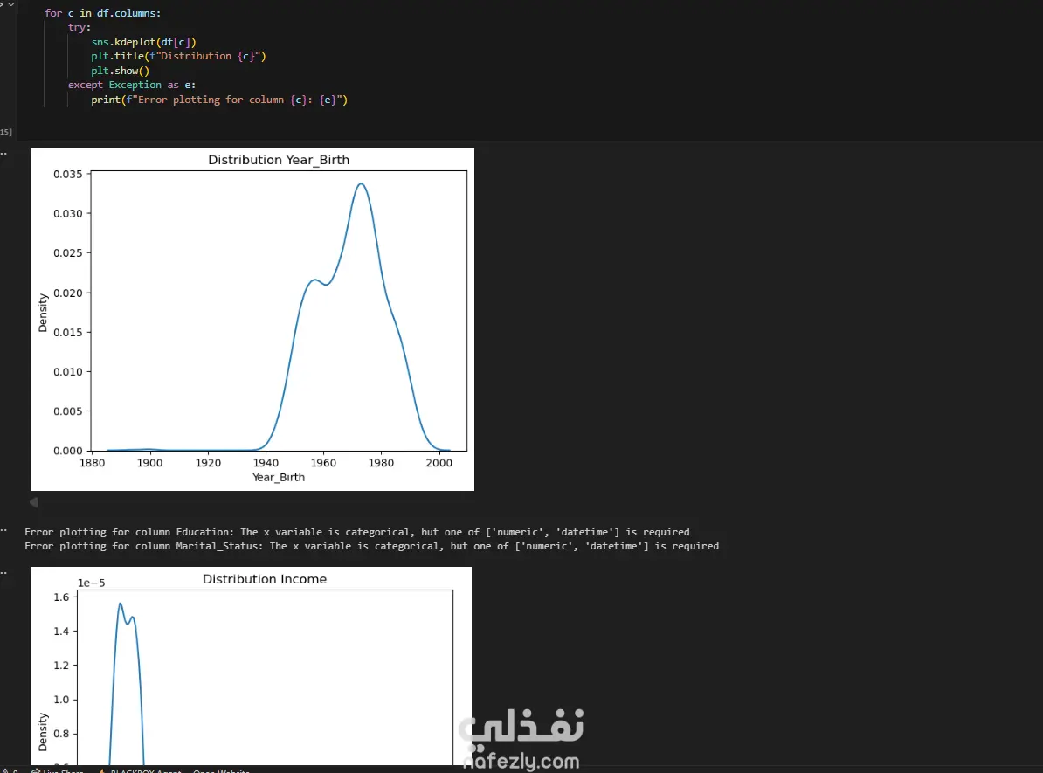Click the Marital_Status column error message
Viewport: 1043px width, 773px height.
point(371,546)
